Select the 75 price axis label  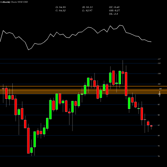tap(159, 146)
